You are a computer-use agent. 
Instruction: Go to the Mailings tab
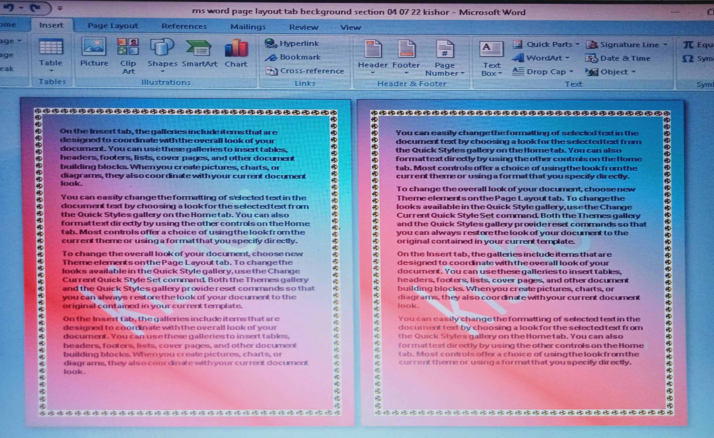[x=248, y=27]
